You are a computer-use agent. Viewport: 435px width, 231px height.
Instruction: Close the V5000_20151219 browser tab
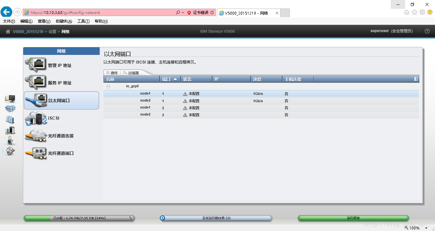click(277, 13)
